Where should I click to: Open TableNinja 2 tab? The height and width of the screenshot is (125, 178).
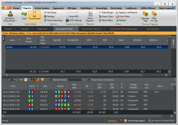(x=86, y=8)
